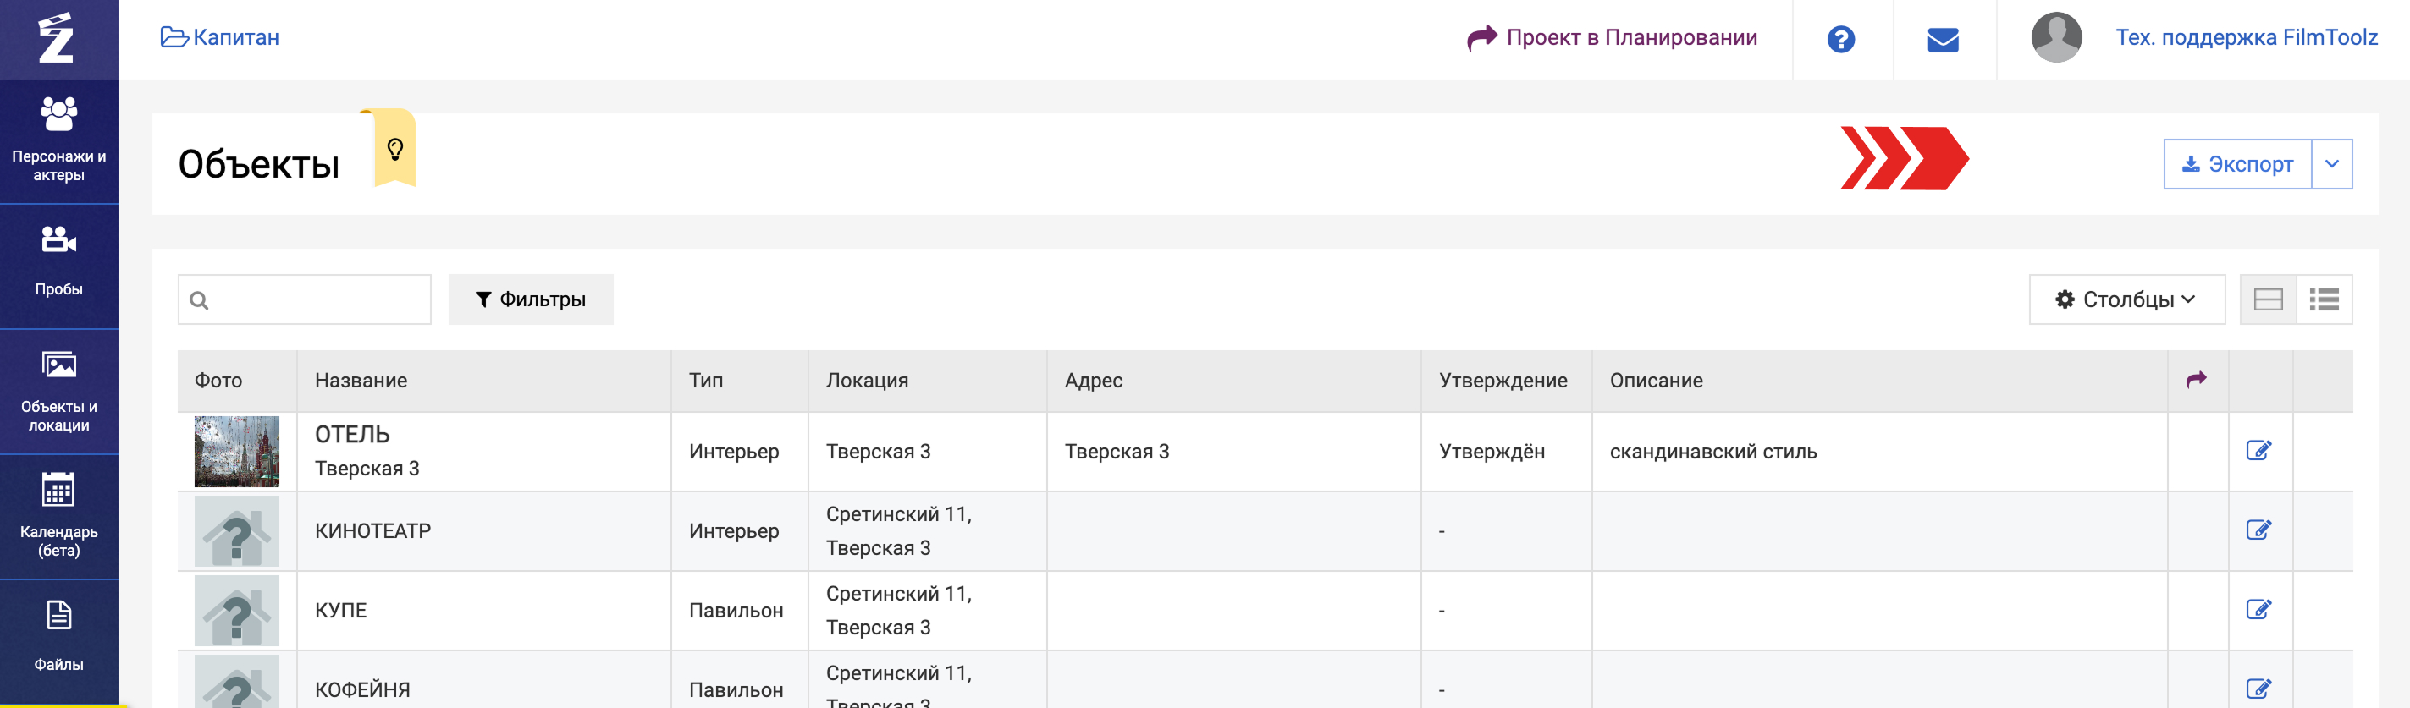Open the Фильтры button
Image resolution: width=2410 pixels, height=708 pixels.
point(531,299)
